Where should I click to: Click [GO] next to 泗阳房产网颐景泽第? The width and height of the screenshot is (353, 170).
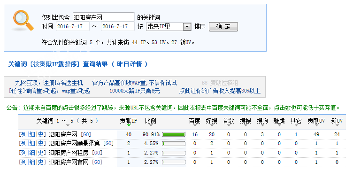108,143
